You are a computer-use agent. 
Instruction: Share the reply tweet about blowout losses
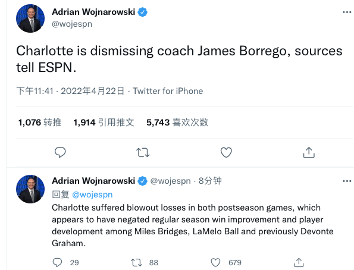tap(299, 262)
